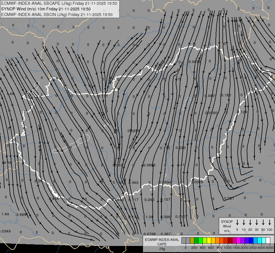
Task: Click the map value 0.0290
Action: coord(211,113)
